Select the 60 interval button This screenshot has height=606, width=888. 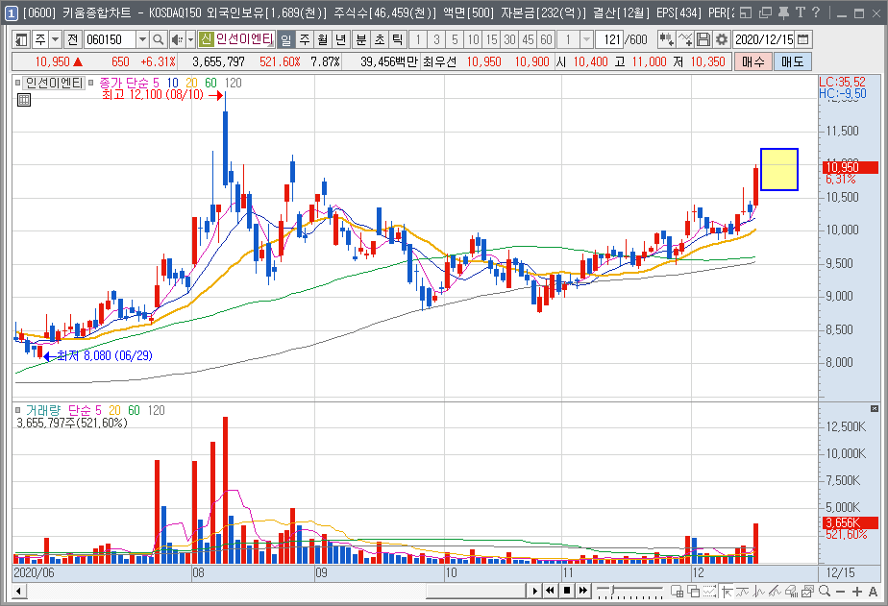coord(546,39)
